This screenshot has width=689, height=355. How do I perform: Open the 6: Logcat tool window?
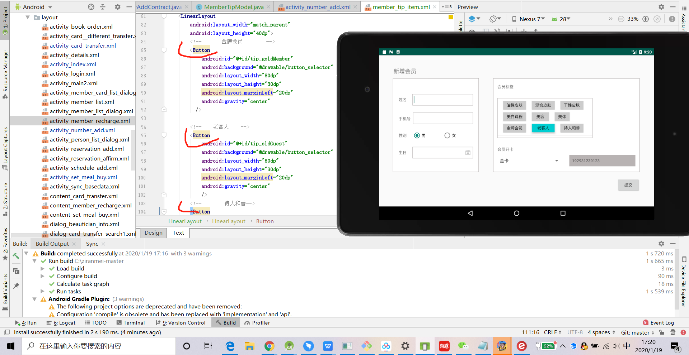(61, 323)
